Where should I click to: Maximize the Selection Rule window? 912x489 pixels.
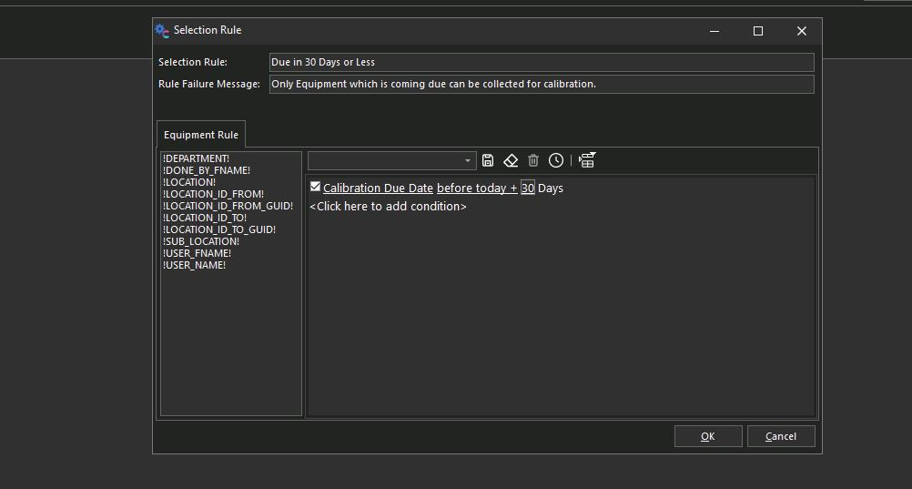757,31
